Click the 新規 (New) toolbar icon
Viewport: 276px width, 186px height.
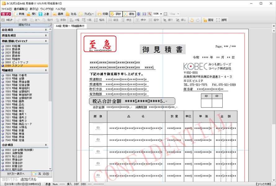click(x=19, y=14)
